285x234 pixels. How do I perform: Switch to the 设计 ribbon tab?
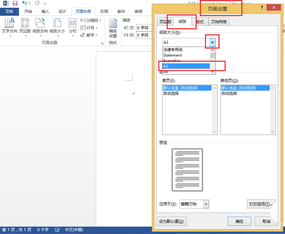(x=62, y=11)
